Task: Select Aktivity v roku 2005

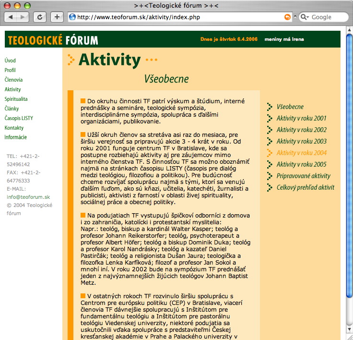Action: click(302, 164)
